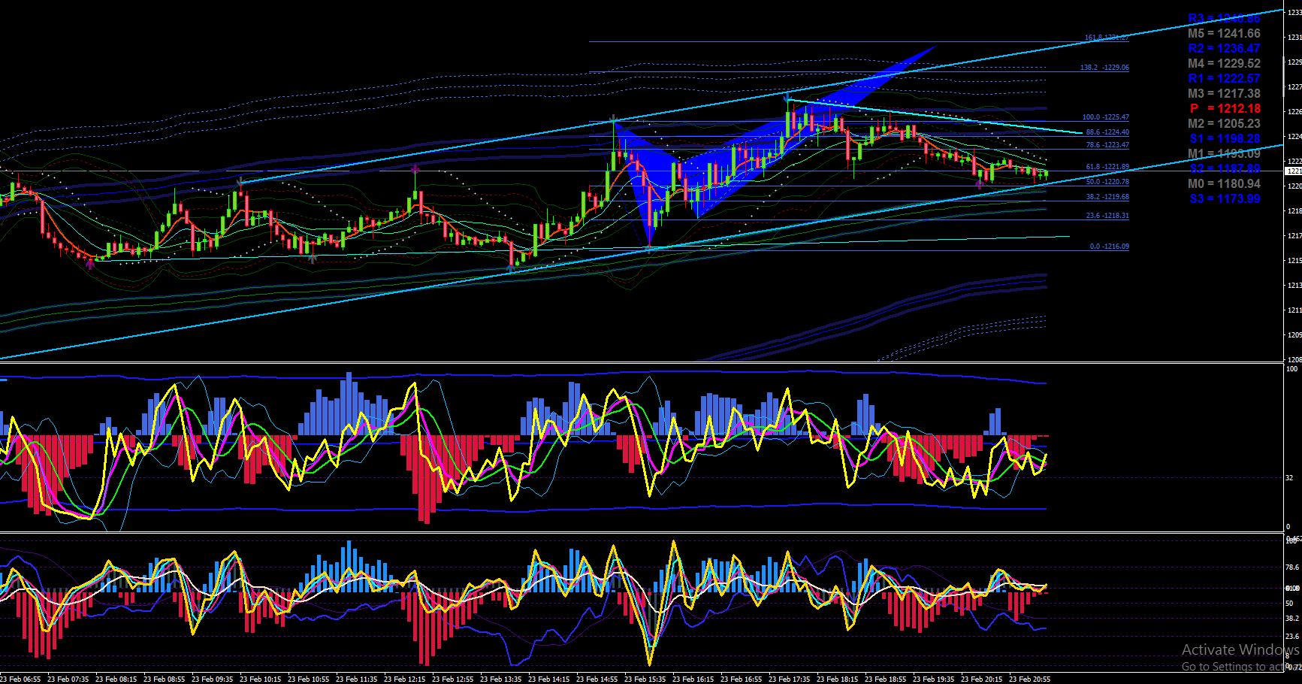Select the 23 Feb 19:35 time label

[x=933, y=679]
